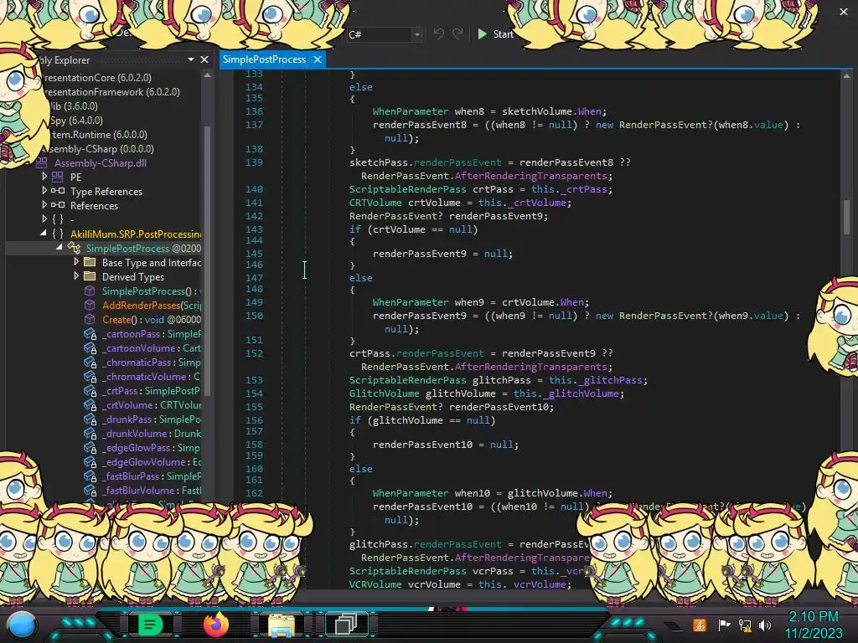This screenshot has height=643, width=858.
Task: Select the _edgeGlowVolume field entry
Action: point(152,461)
